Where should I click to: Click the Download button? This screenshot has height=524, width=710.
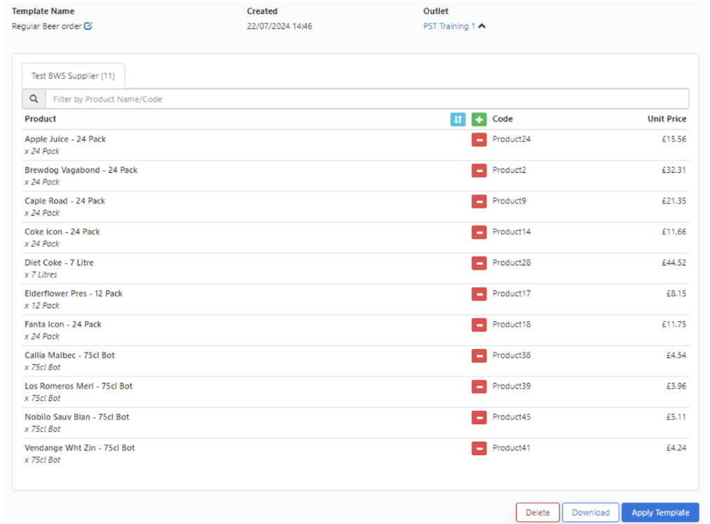(590, 513)
